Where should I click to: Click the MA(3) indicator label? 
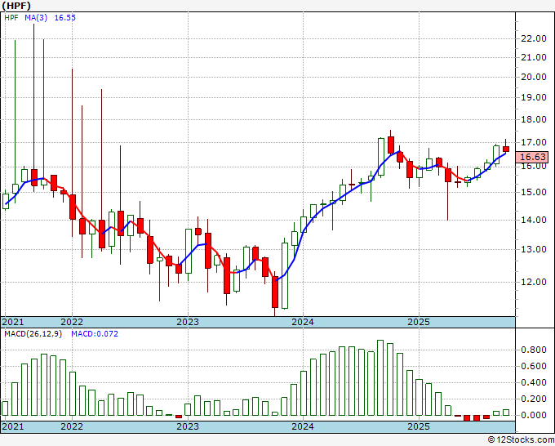[36, 18]
